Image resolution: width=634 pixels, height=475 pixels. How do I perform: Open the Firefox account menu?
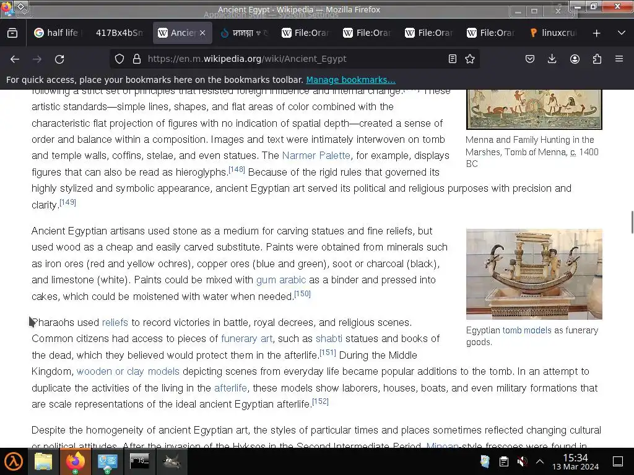575,59
